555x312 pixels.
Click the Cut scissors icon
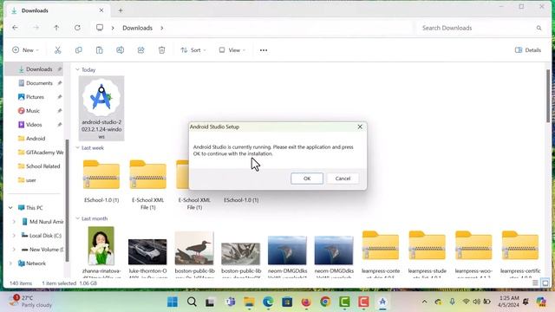click(58, 50)
